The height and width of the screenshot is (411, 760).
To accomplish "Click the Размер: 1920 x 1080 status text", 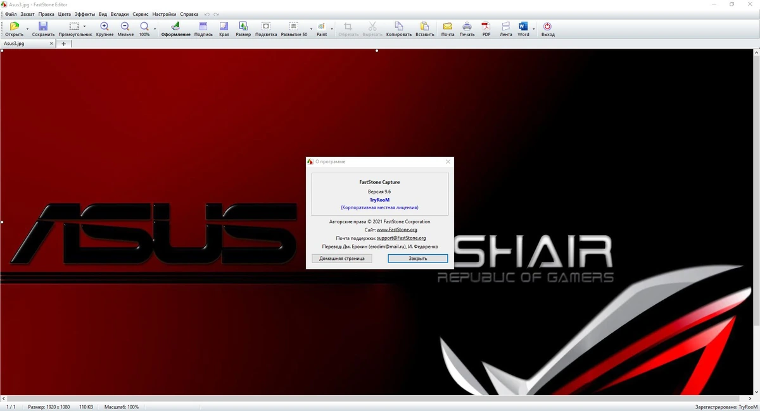I will point(49,407).
